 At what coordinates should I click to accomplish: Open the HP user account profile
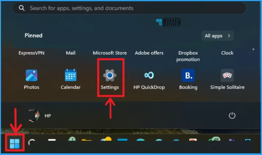tap(39, 116)
